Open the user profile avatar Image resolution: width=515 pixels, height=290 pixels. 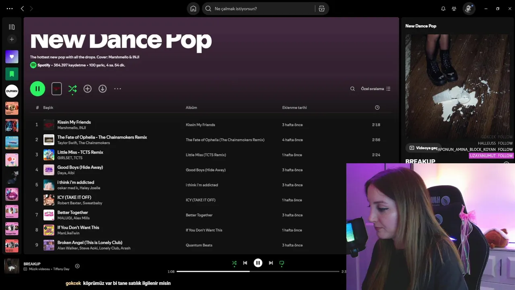[469, 8]
